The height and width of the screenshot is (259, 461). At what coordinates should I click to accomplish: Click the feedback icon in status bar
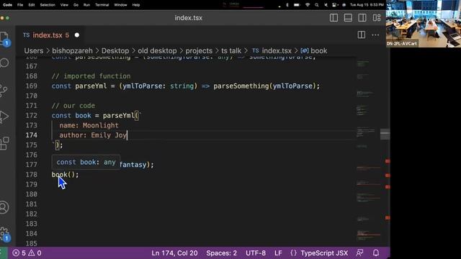(x=359, y=253)
